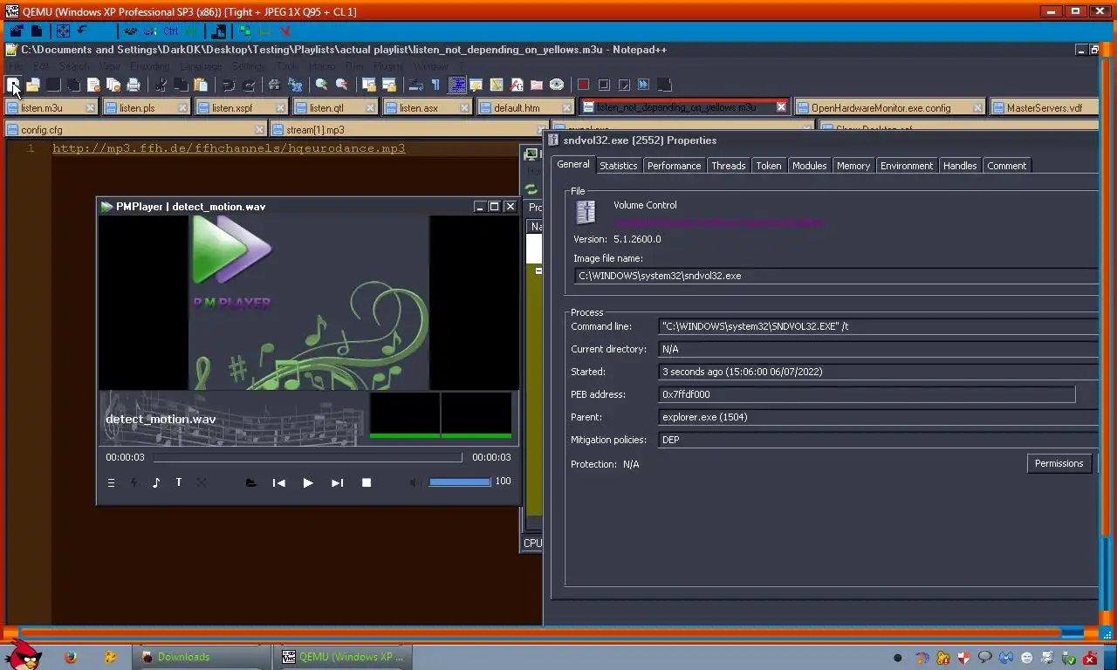This screenshot has width=1117, height=670.
Task: Toggle Show All Characters pilcrow icon
Action: pos(435,85)
